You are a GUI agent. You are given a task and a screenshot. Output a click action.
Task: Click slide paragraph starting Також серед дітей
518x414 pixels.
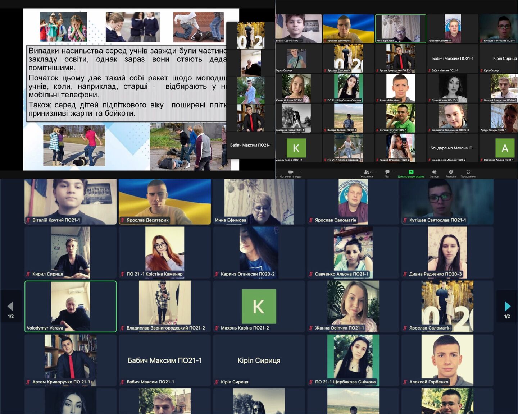click(127, 109)
